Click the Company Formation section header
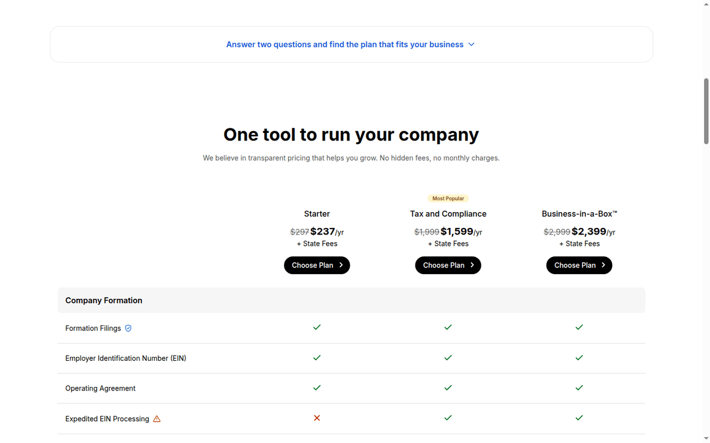This screenshot has height=443, width=710. (x=351, y=300)
